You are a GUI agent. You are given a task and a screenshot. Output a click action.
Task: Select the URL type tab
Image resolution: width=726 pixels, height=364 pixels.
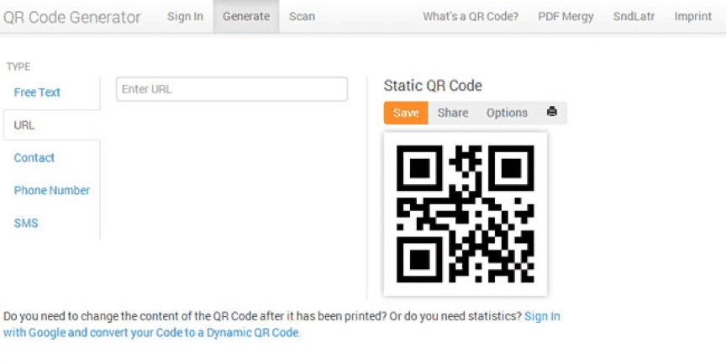52,125
